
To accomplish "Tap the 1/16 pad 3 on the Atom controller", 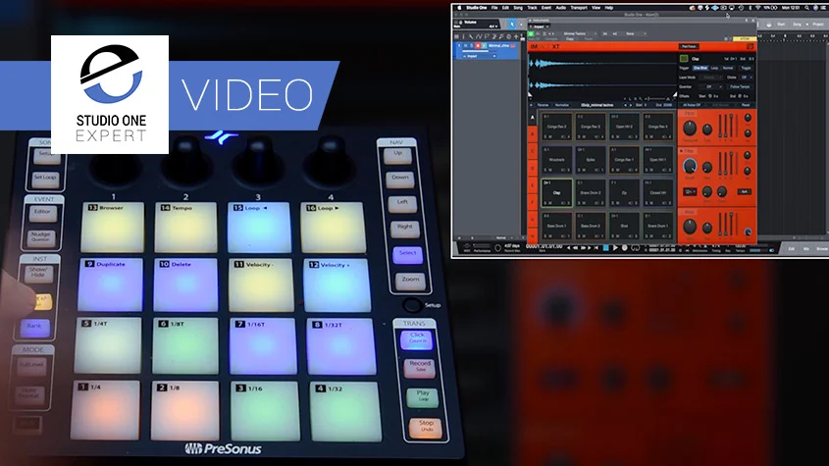I will 264,412.
